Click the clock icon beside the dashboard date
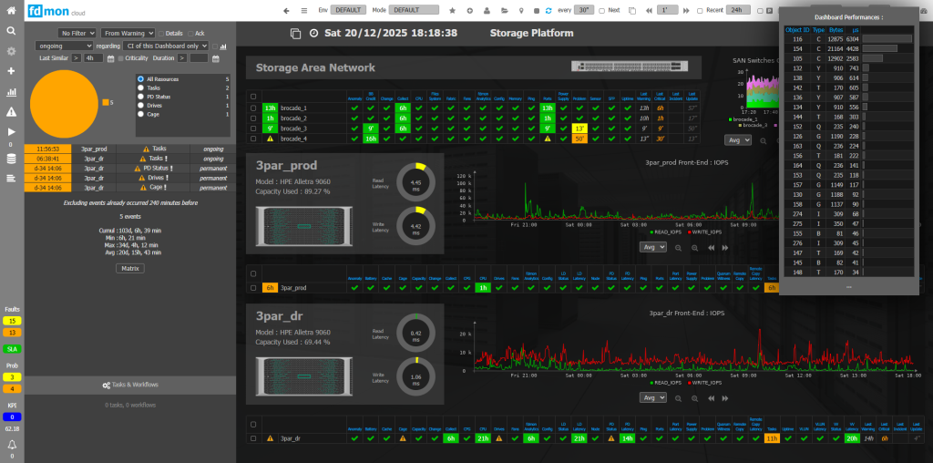 (314, 34)
